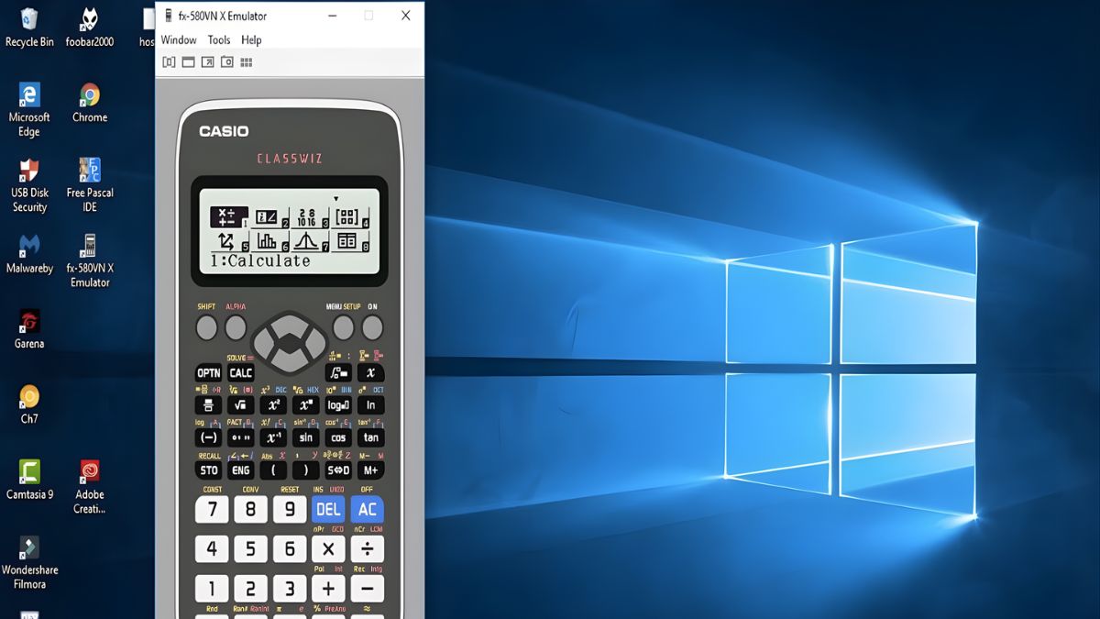
Task: Click number key 2
Action: point(251,588)
